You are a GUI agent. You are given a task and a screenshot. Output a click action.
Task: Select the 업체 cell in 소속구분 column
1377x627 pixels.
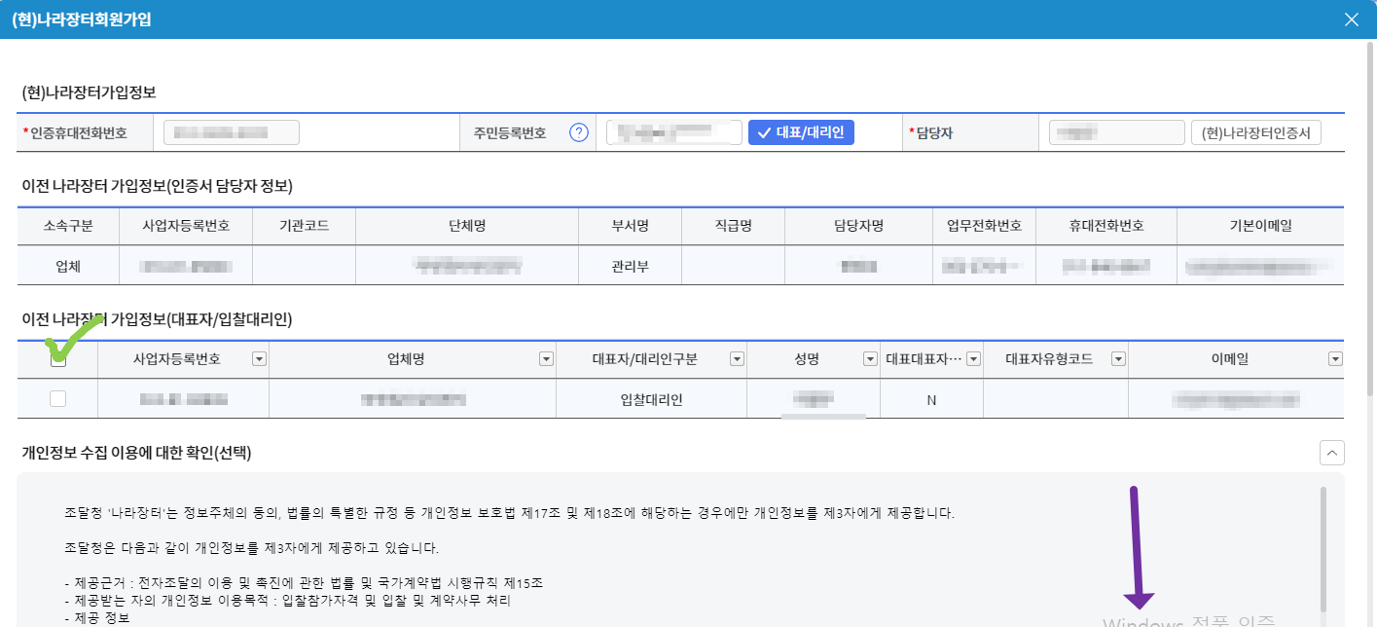tap(68, 265)
